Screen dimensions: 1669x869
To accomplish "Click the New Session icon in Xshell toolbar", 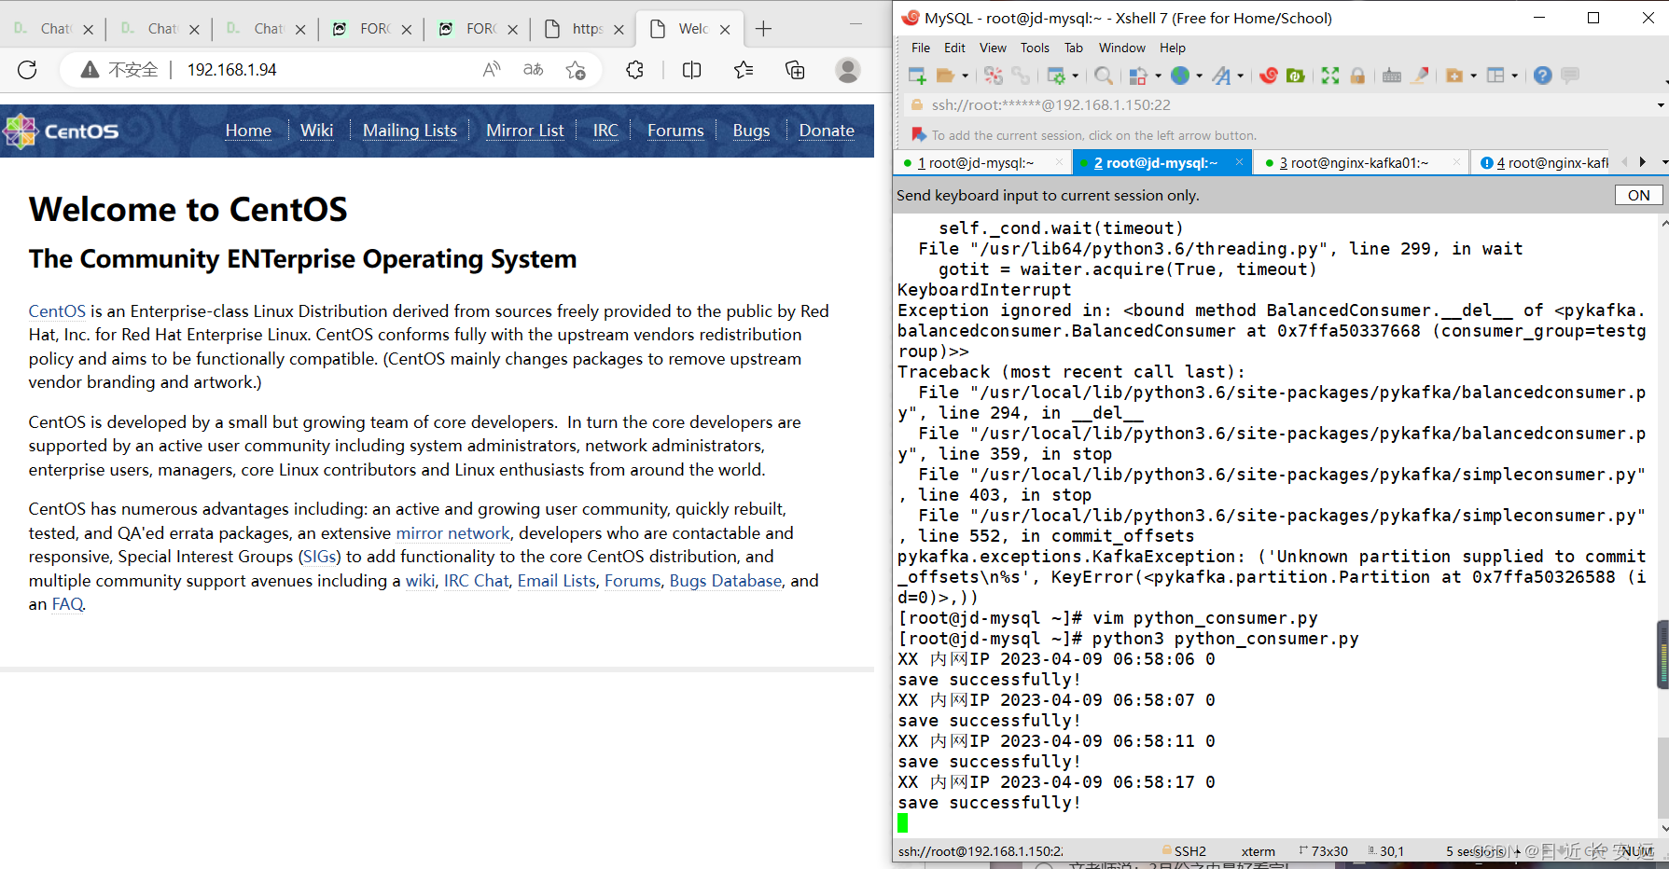I will pyautogui.click(x=917, y=76).
